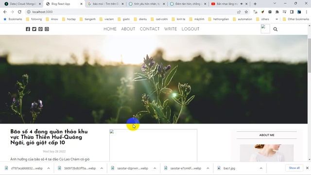Open a new browser tab
The width and height of the screenshot is (311, 175).
pyautogui.click(x=255, y=4)
